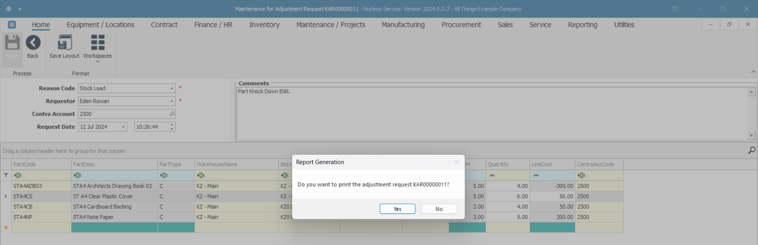Click the -300.00 line cost cell
758x245 pixels.
pos(552,186)
